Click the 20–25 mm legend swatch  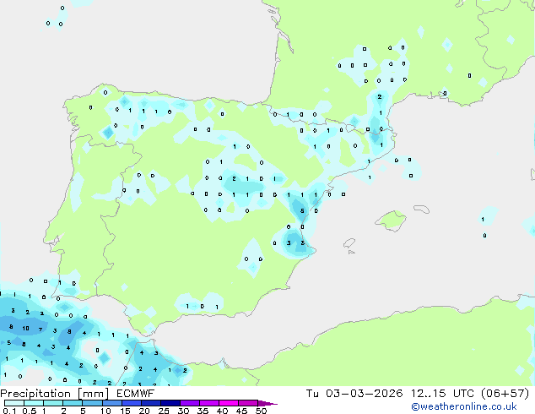tap(150, 403)
